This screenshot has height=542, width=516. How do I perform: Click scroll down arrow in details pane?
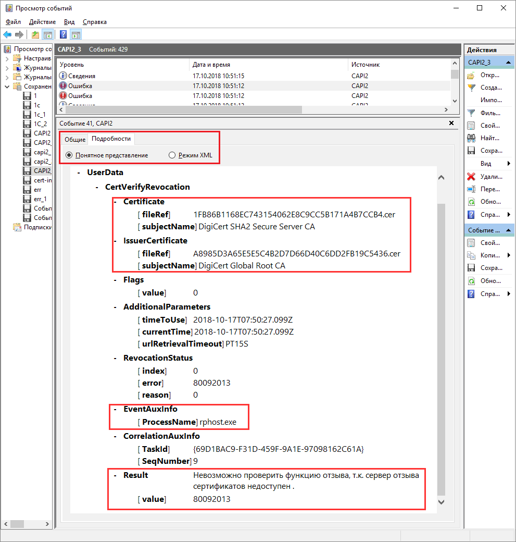tap(441, 502)
